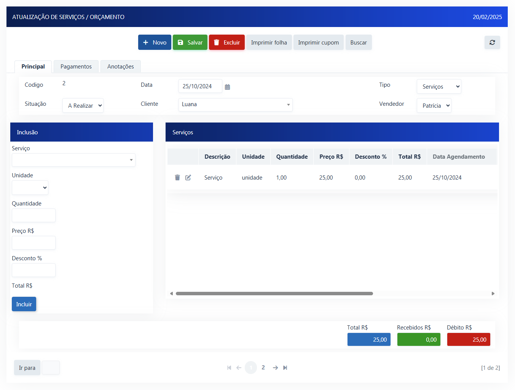Viewport: 515px width, 390px height.
Task: Save with the Salvar button
Action: point(190,42)
